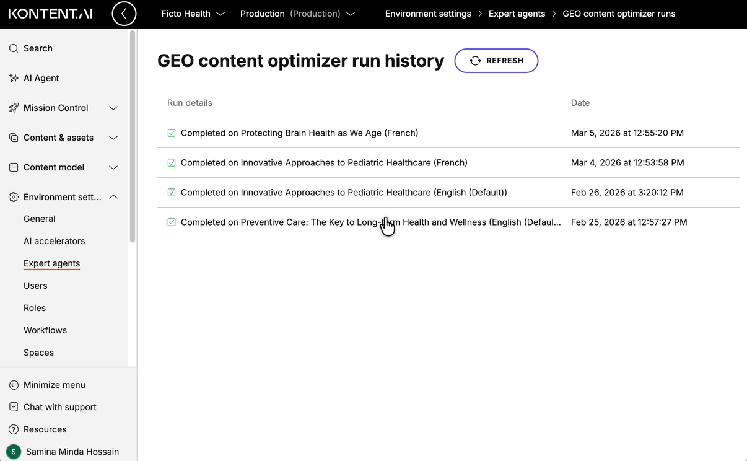Click the Search magnifier icon
Screen dimensions: 747x461
click(14, 48)
